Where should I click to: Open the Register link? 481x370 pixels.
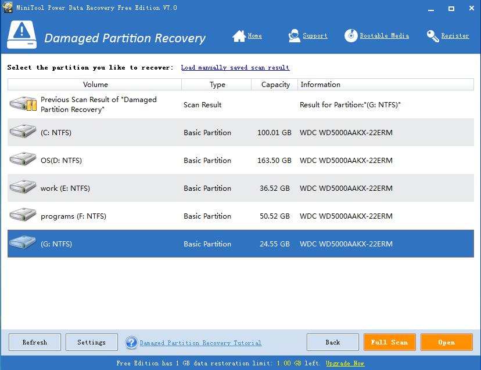pyautogui.click(x=455, y=35)
